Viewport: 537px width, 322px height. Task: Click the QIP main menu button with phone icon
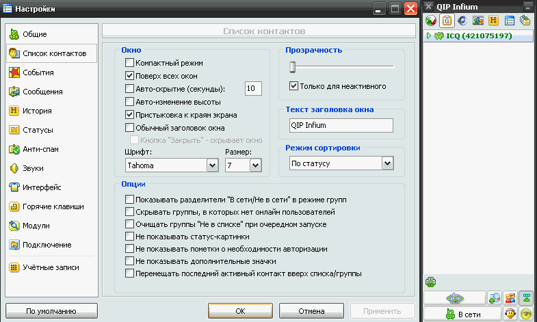point(455,298)
